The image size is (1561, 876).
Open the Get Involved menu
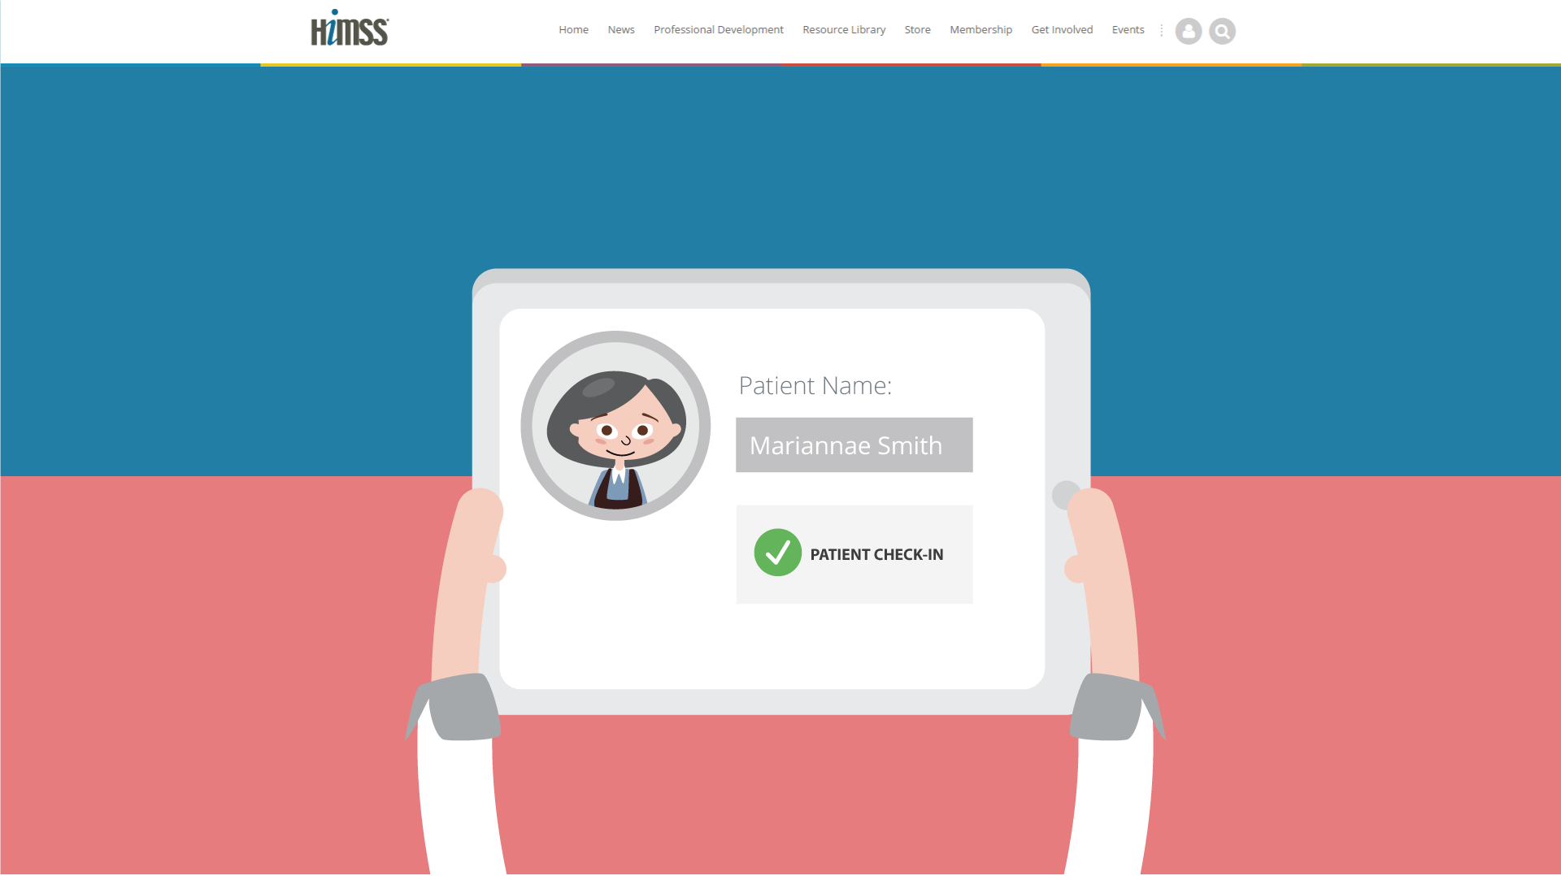pos(1062,30)
